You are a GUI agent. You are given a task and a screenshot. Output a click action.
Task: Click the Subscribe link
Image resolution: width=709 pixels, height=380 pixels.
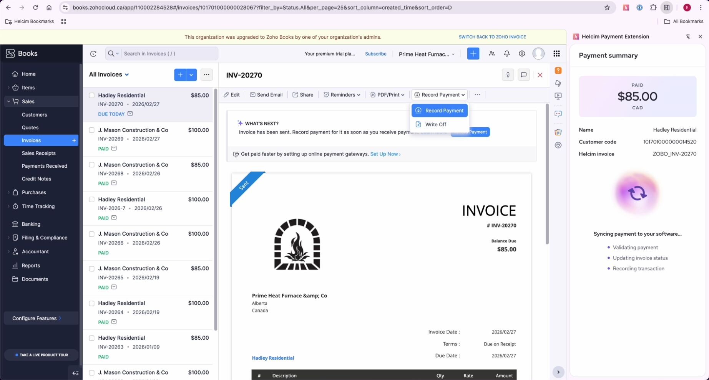[375, 54]
